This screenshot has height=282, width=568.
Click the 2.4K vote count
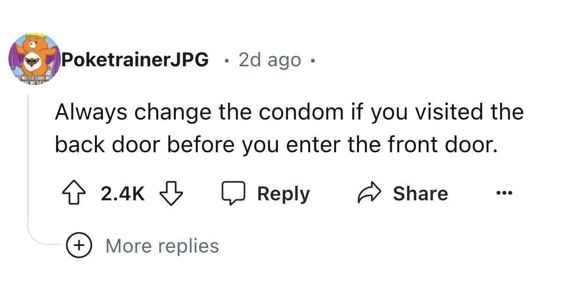coord(123,194)
